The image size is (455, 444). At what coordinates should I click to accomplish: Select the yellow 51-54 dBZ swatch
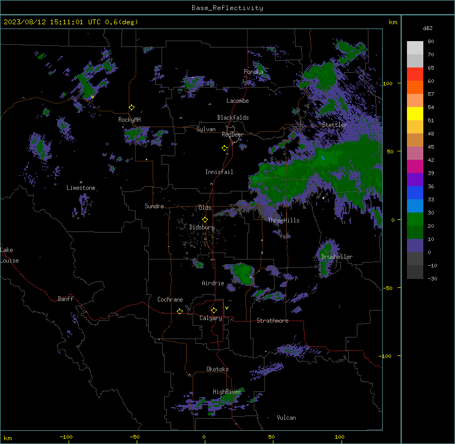(415, 113)
